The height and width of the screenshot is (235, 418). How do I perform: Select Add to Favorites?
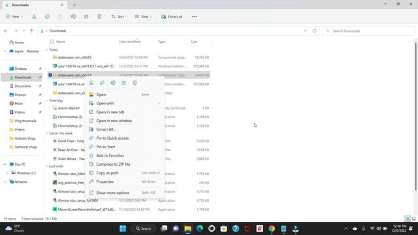click(x=125, y=155)
